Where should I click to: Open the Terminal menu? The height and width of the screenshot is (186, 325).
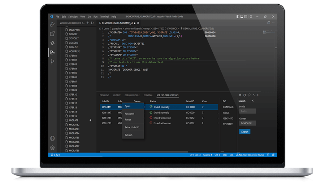pyautogui.click(x=104, y=17)
